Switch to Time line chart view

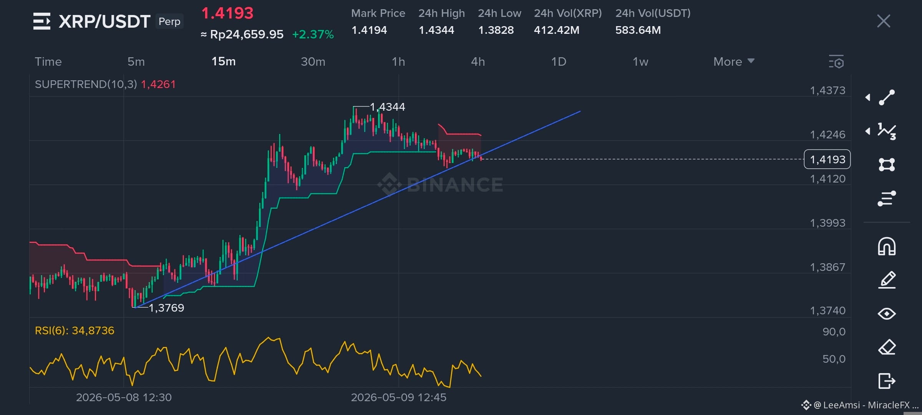[48, 61]
